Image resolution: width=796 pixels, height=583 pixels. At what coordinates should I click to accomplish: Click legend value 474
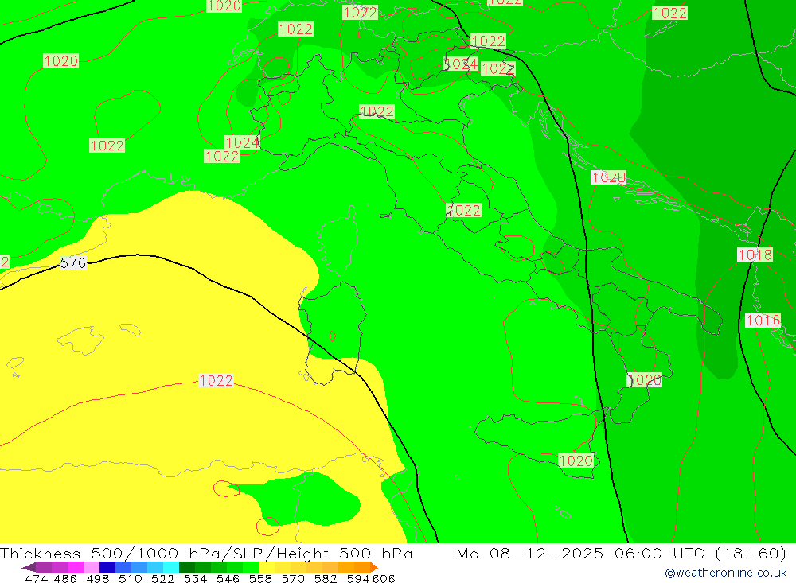tap(36, 579)
